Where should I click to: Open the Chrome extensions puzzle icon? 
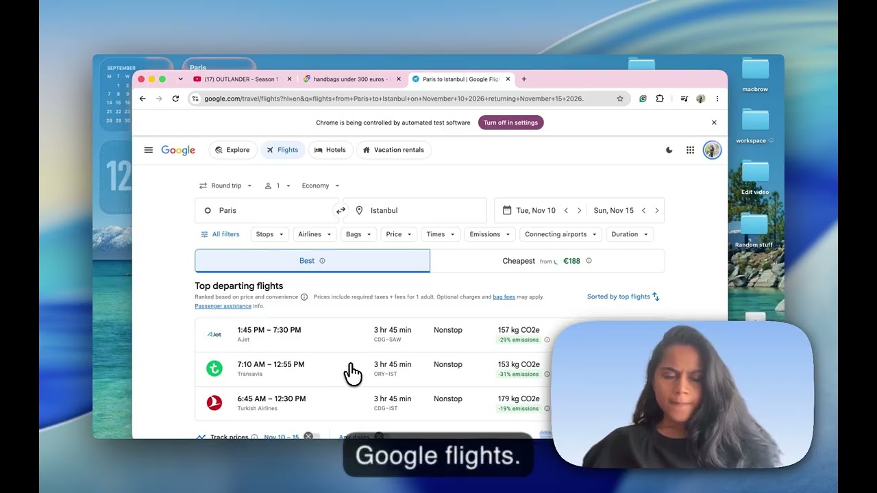(x=660, y=99)
